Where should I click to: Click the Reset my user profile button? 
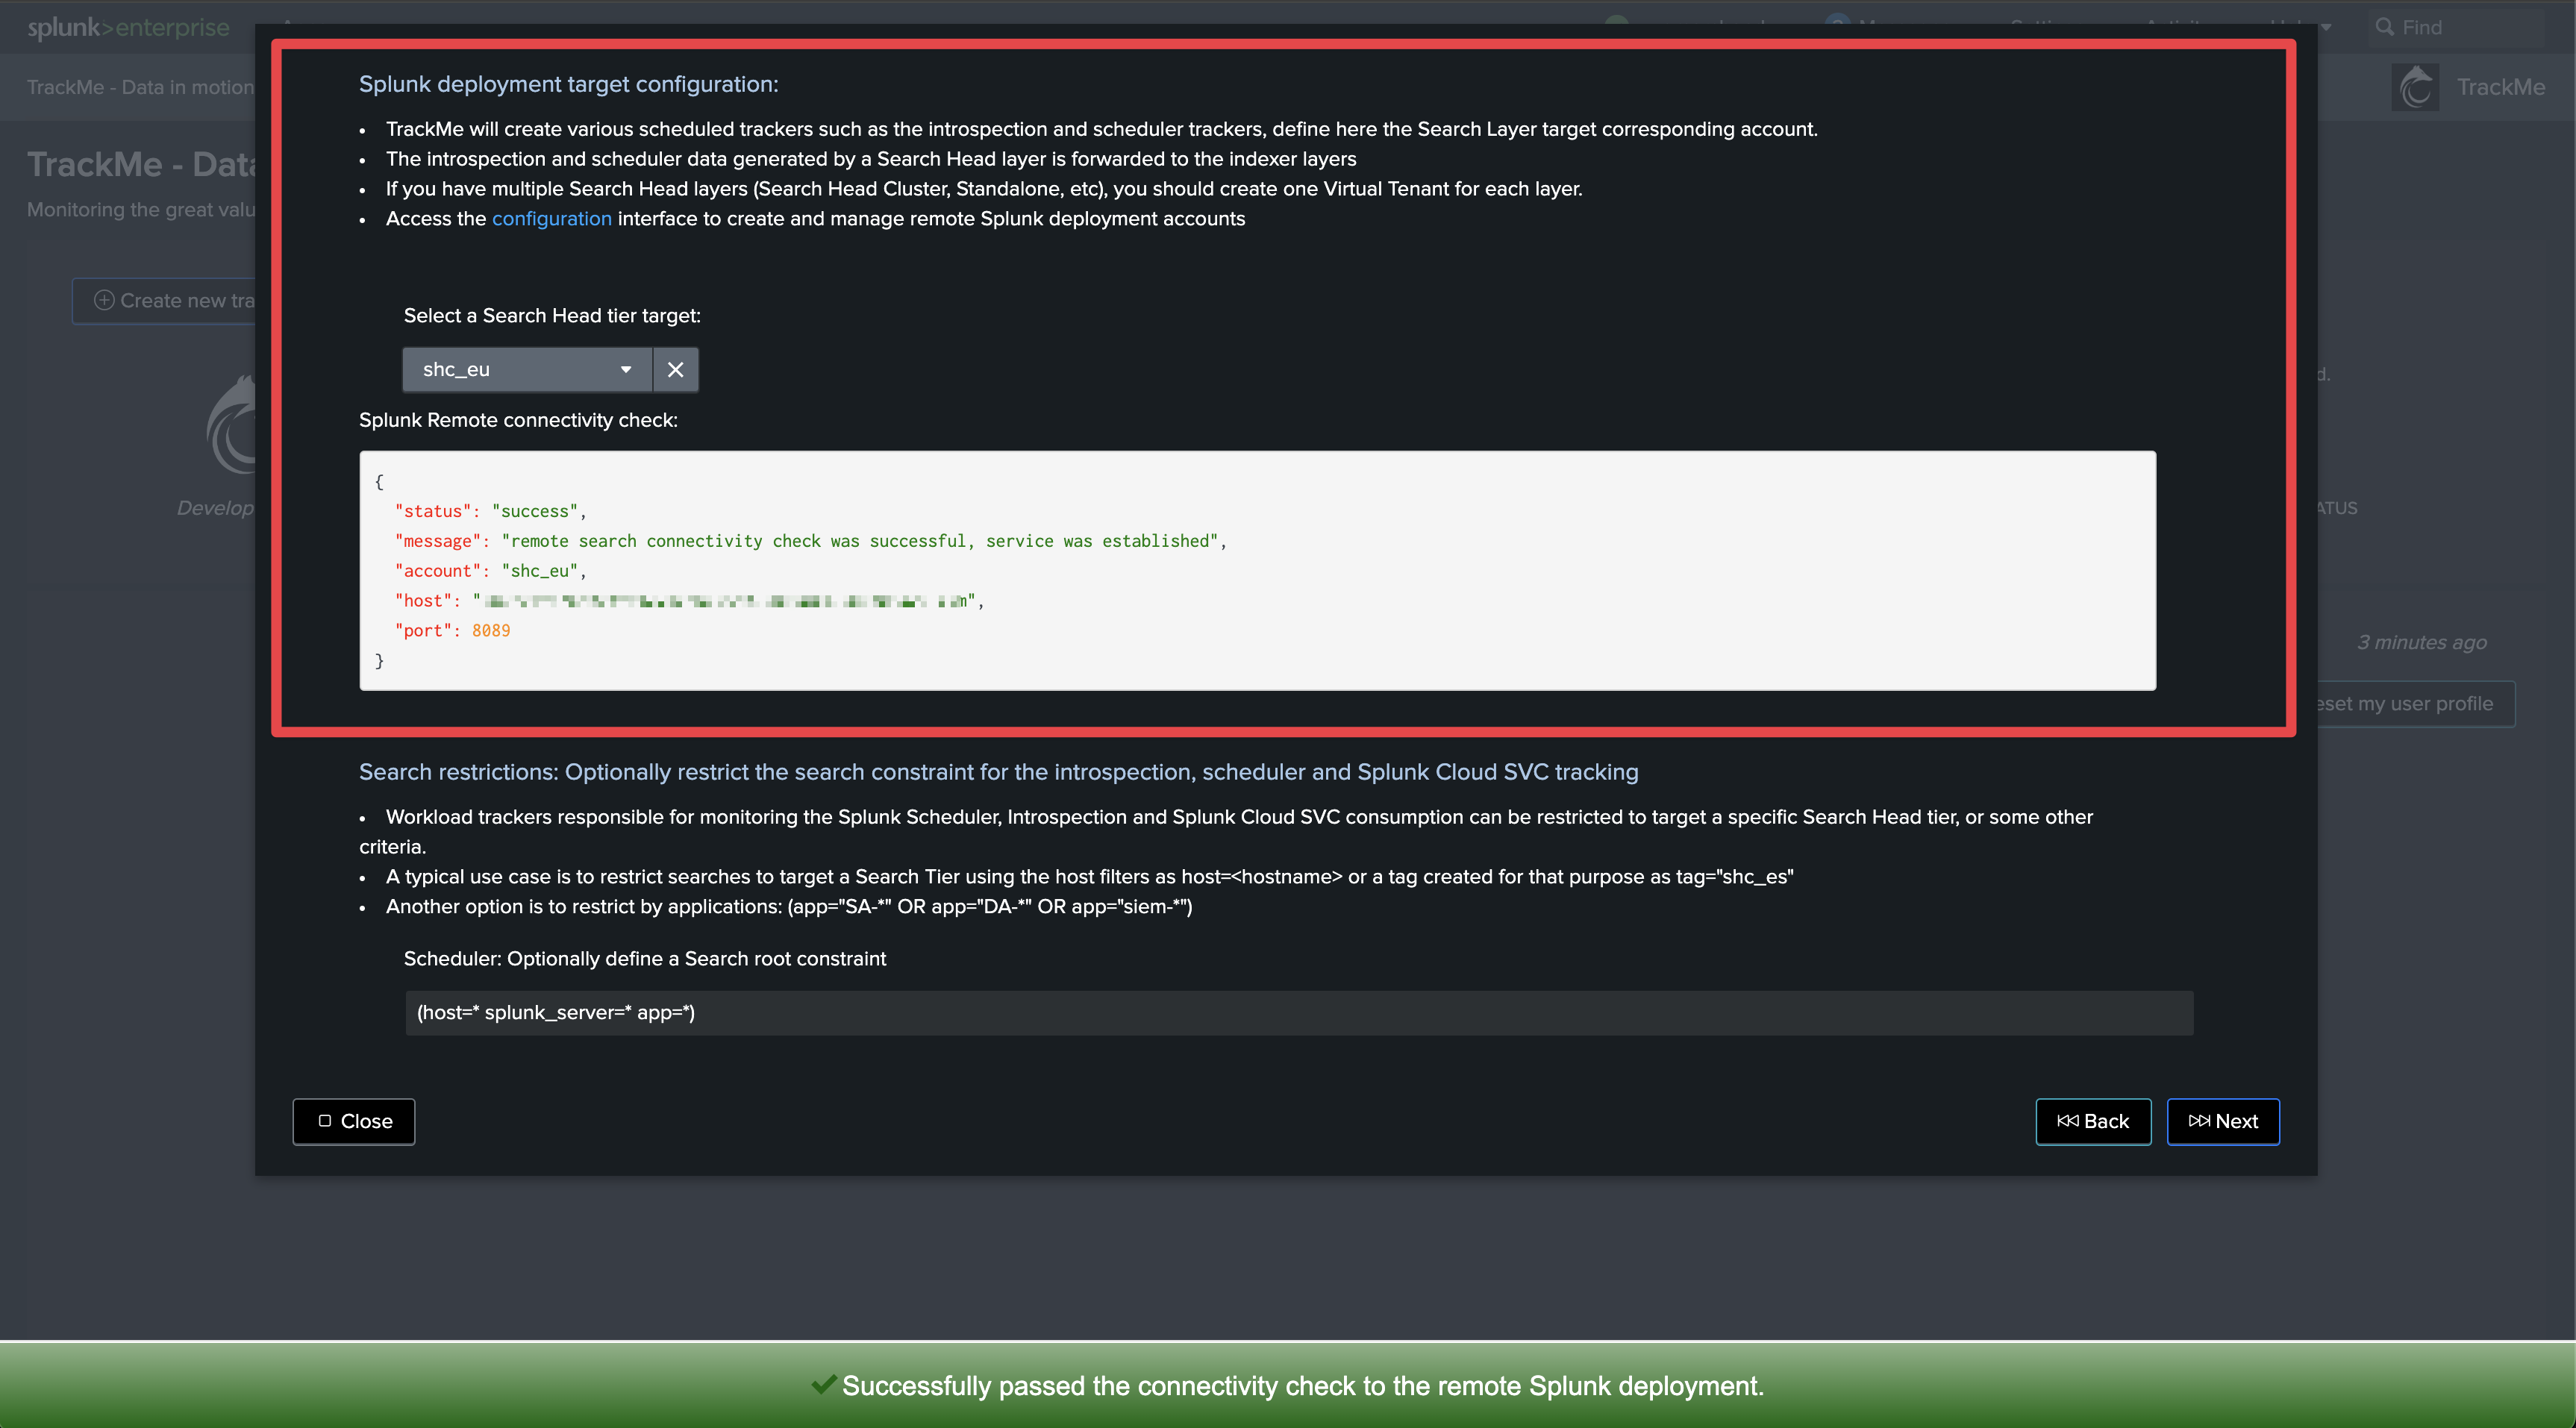click(x=2410, y=704)
